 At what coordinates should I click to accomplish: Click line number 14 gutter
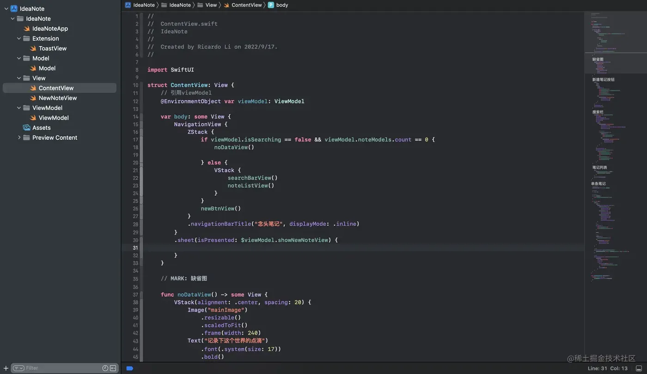135,117
